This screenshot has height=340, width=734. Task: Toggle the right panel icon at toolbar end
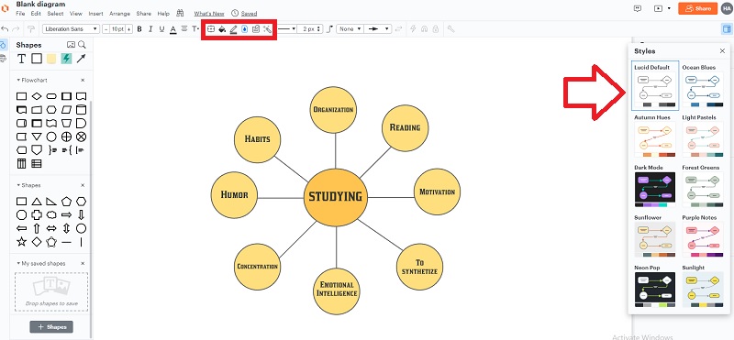(x=726, y=29)
